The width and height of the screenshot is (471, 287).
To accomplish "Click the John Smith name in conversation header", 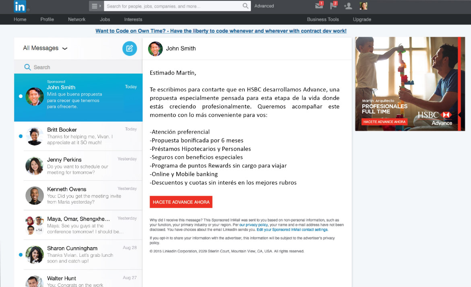I will coord(181,48).
